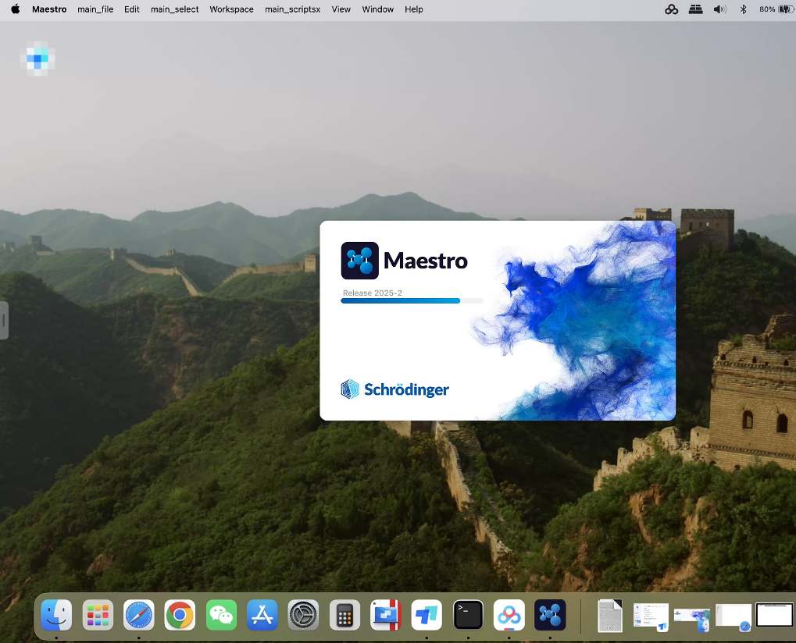The height and width of the screenshot is (643, 796).
Task: Click the Maestro loading progress bar
Action: (x=412, y=300)
